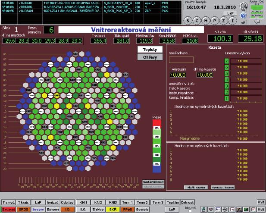
Task: Open the KNI2 tab
Action: pos(98,202)
